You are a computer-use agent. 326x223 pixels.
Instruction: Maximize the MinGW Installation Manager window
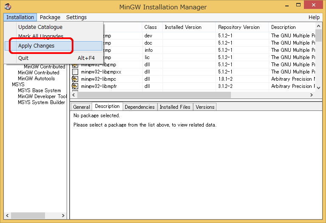coord(298,5)
